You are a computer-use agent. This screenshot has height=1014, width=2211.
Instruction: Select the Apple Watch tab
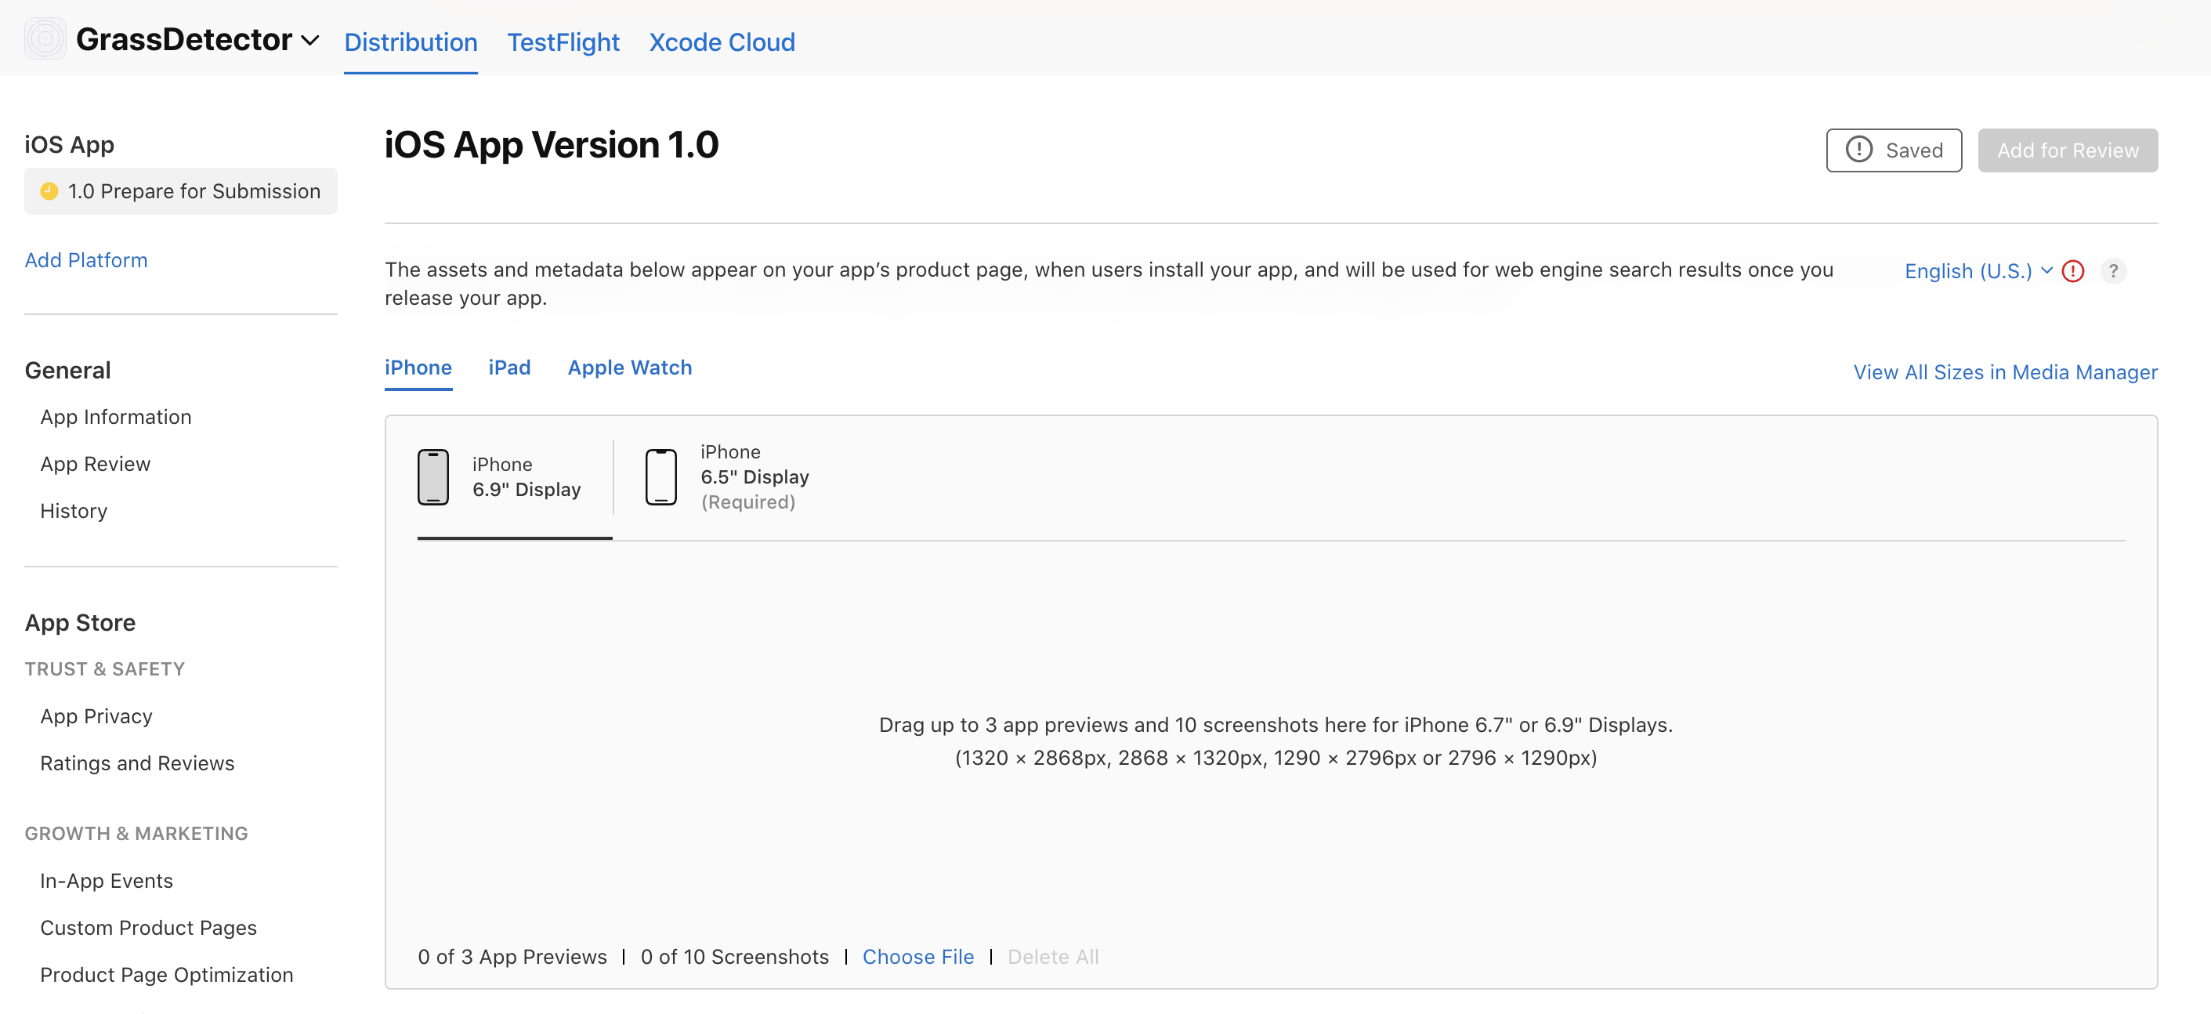[x=629, y=368]
